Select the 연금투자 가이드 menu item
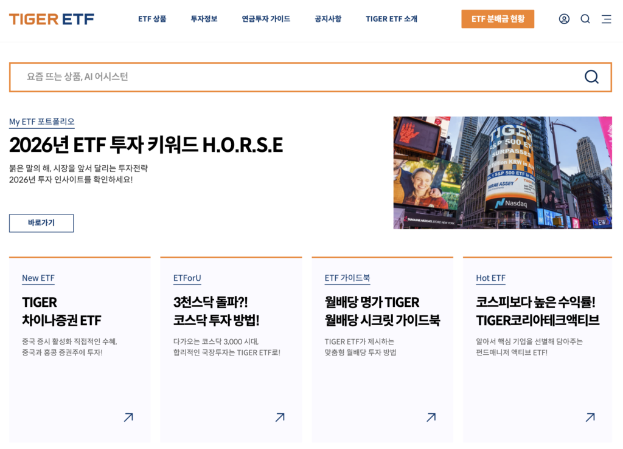Viewport: 623px width, 449px height. click(x=266, y=19)
